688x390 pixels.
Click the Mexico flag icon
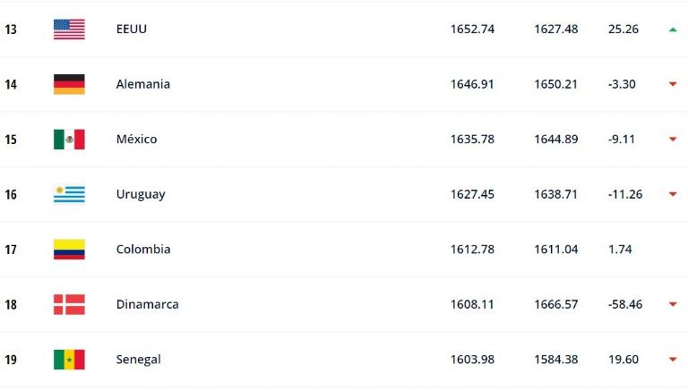69,140
